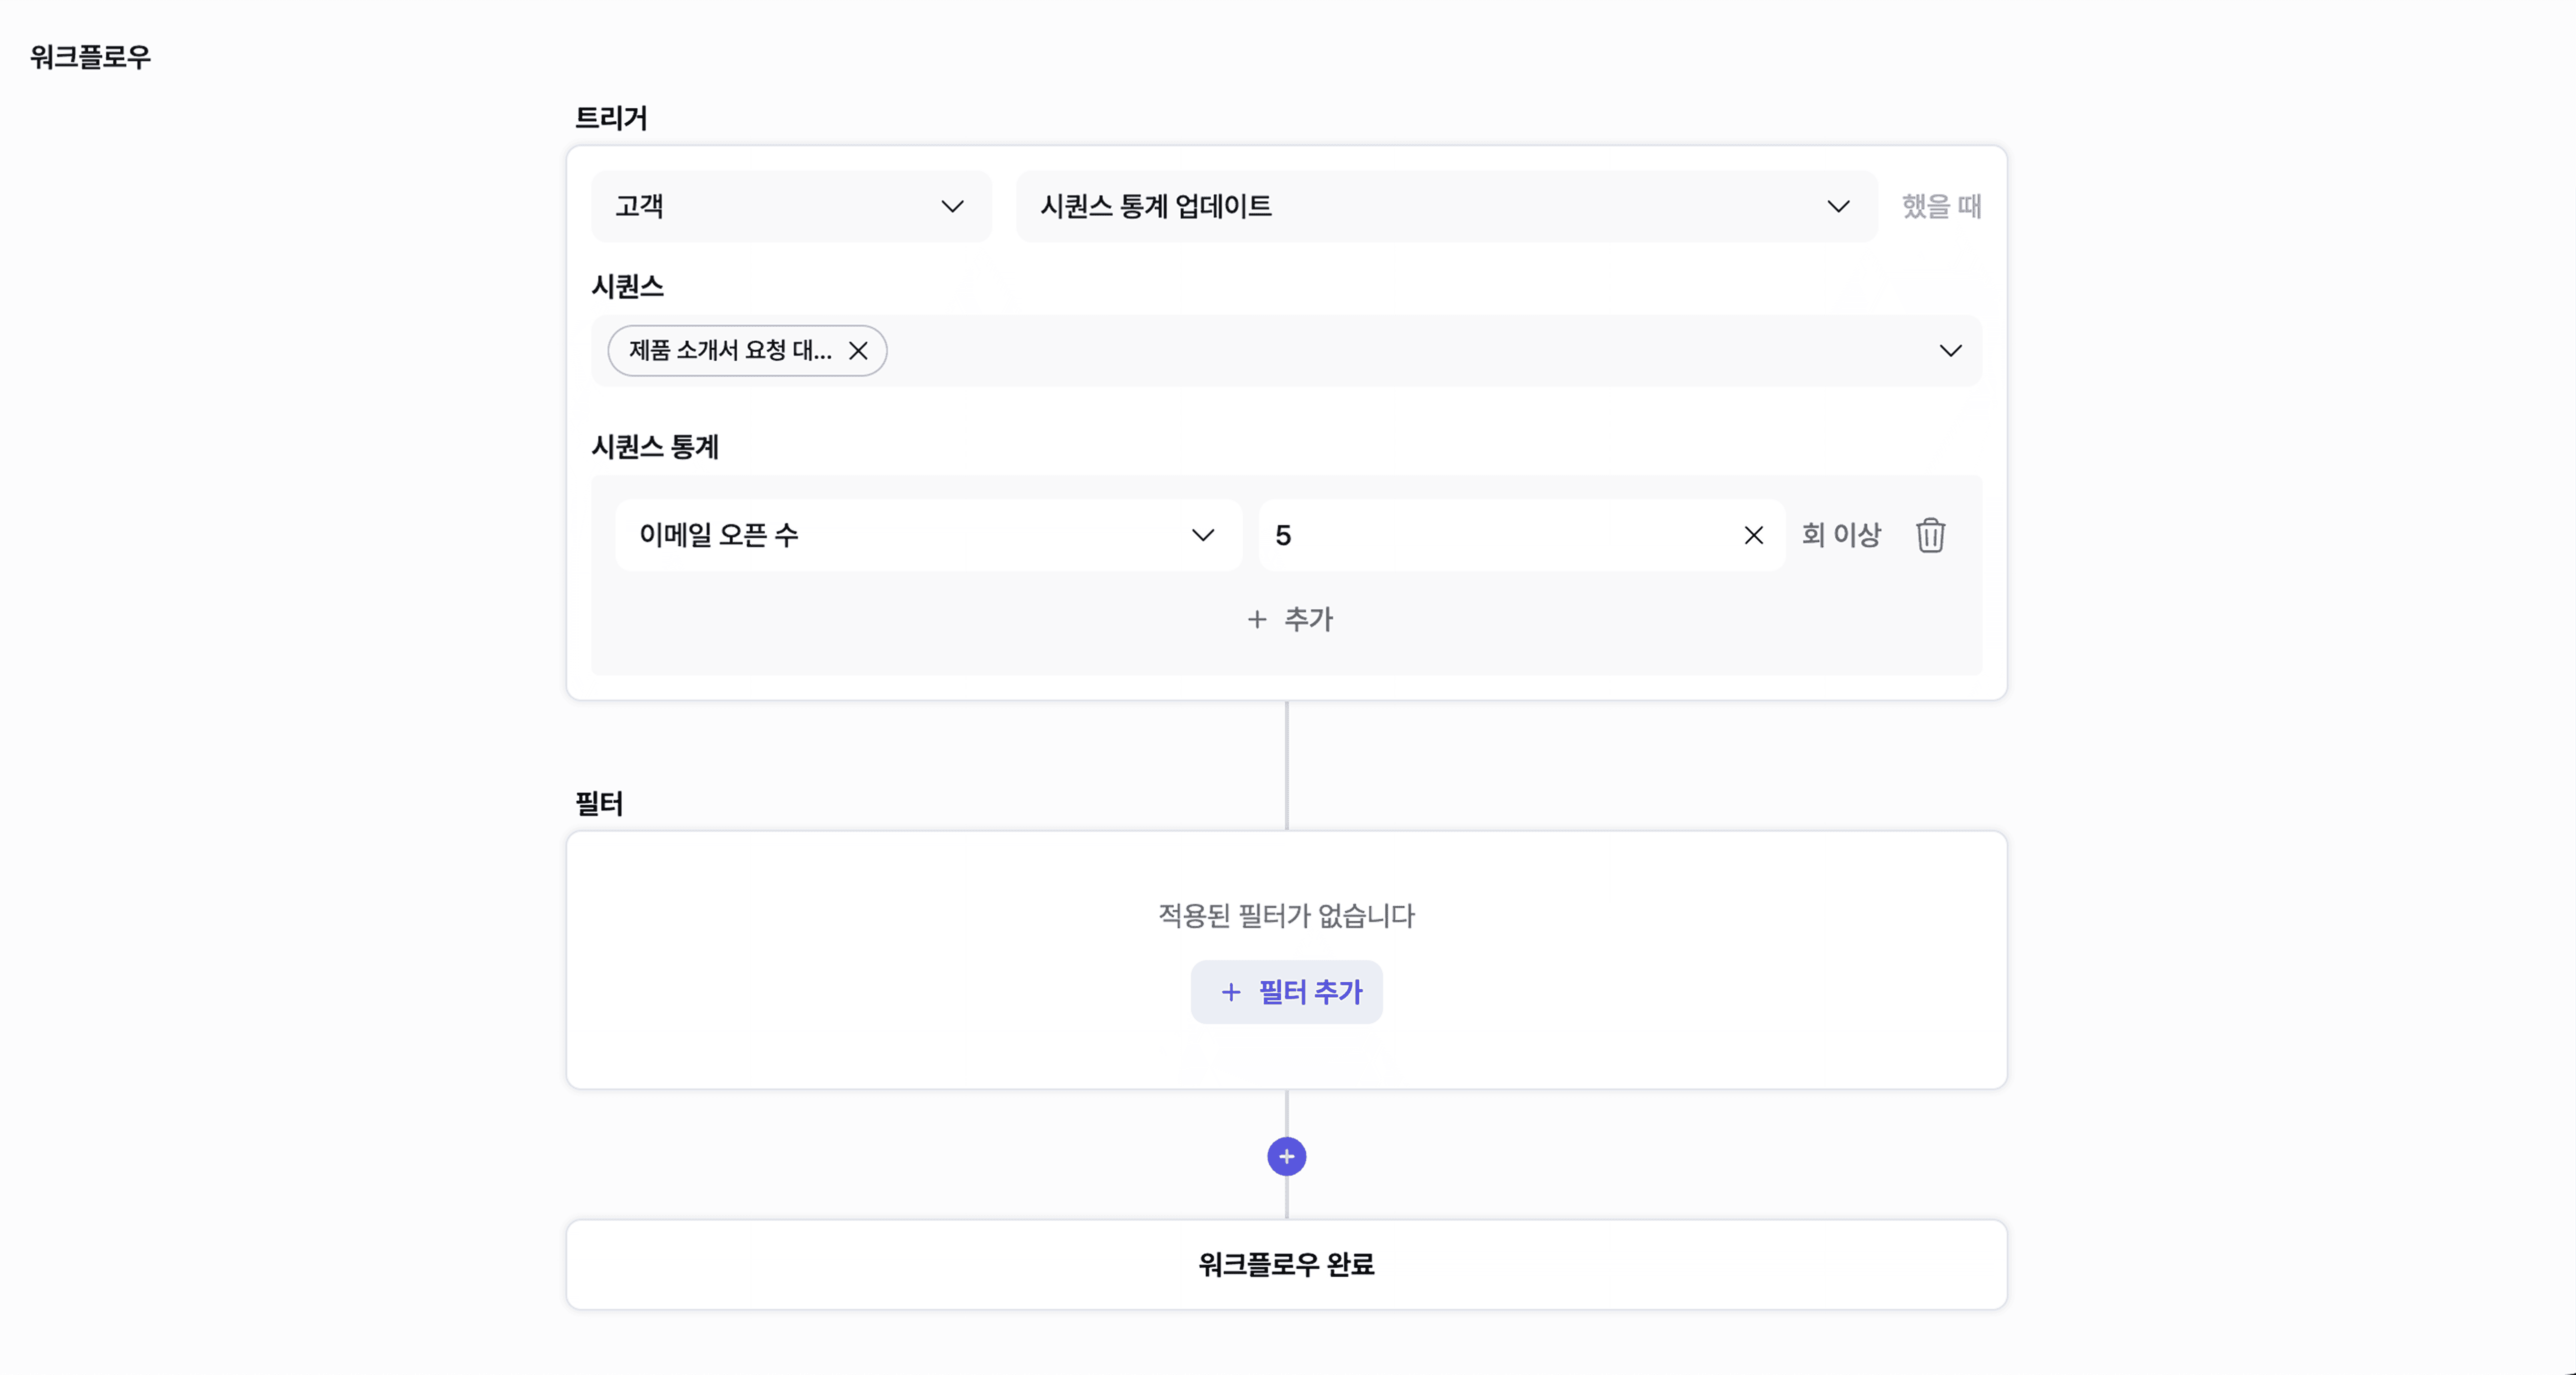Viewport: 2576px width, 1375px height.
Task: Click the 워크플로우 page title
Action: [90, 57]
